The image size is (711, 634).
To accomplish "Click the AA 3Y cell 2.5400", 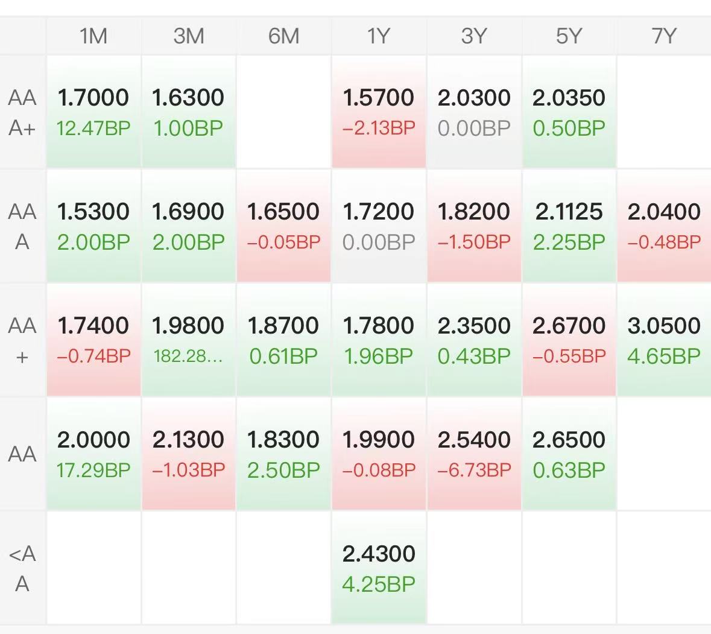I will (474, 454).
